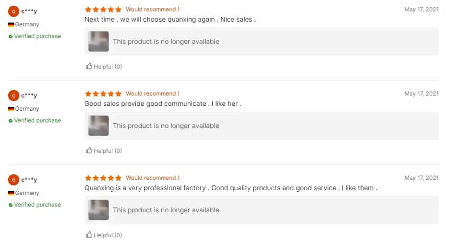
Task: Click green verified checkmark in first review
Action: (x=11, y=36)
